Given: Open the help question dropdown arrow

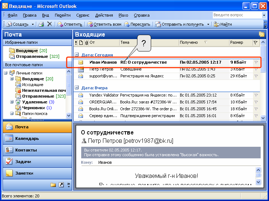Looking at the screenshot, I should [x=264, y=15].
